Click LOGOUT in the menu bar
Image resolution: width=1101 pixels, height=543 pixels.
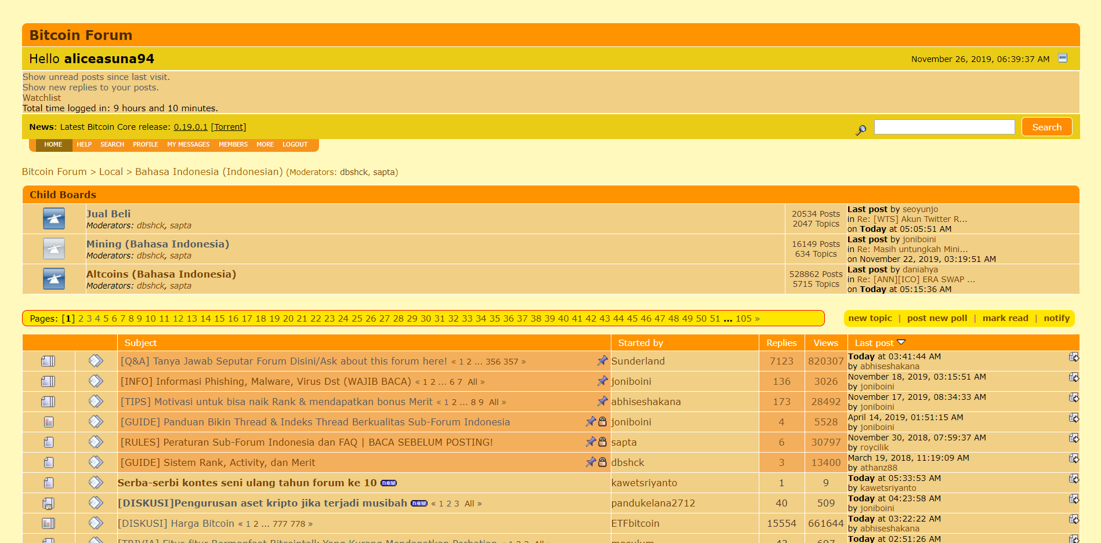pos(295,145)
